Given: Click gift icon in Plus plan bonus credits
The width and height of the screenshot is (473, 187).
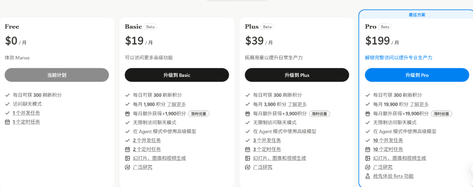Looking at the screenshot, I should click(x=247, y=114).
